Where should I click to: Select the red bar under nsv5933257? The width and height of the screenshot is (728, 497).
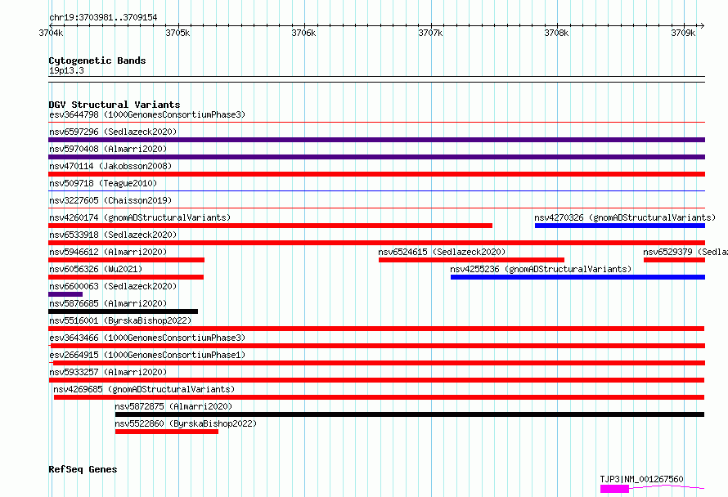(x=376, y=380)
